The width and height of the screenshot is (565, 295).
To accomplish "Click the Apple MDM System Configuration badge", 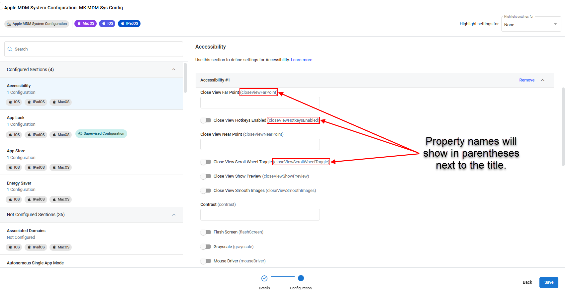I will click(x=37, y=24).
